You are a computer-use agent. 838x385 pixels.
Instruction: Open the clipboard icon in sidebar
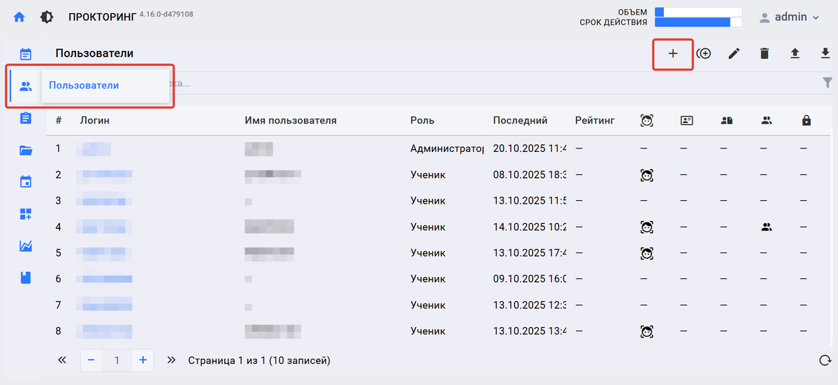(x=26, y=118)
